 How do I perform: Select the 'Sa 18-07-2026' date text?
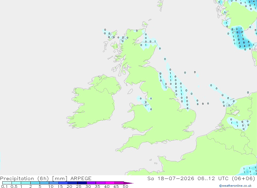point(171,178)
